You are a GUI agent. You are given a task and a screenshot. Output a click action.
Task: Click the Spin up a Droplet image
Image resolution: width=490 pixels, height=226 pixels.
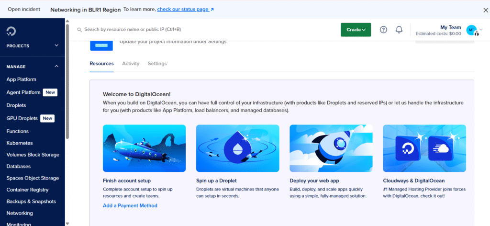237,148
